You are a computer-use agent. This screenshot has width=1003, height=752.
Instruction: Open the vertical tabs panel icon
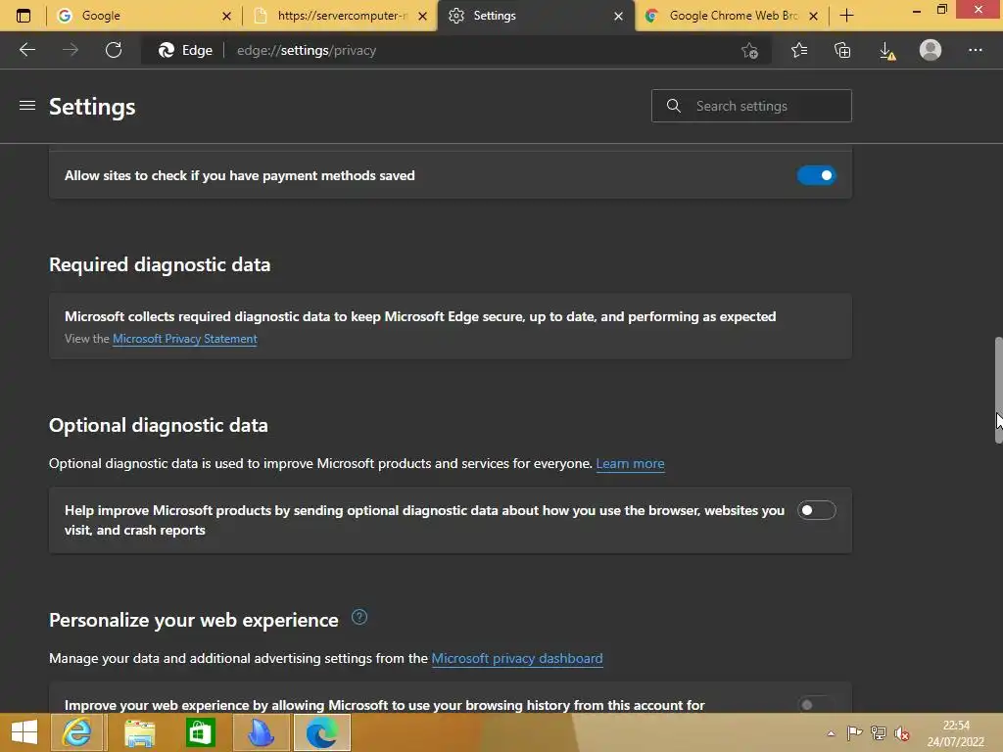24,16
